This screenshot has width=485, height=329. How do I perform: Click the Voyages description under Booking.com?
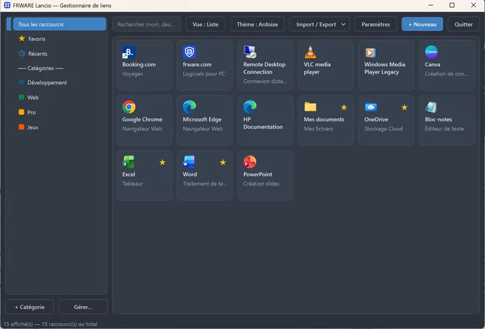[133, 74]
